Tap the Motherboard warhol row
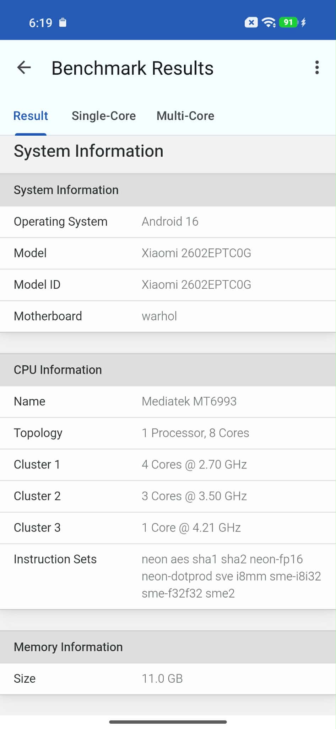336x729 pixels. click(168, 316)
